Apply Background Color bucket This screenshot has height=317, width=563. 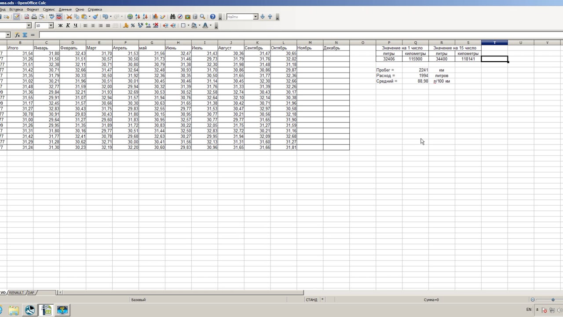click(x=194, y=26)
